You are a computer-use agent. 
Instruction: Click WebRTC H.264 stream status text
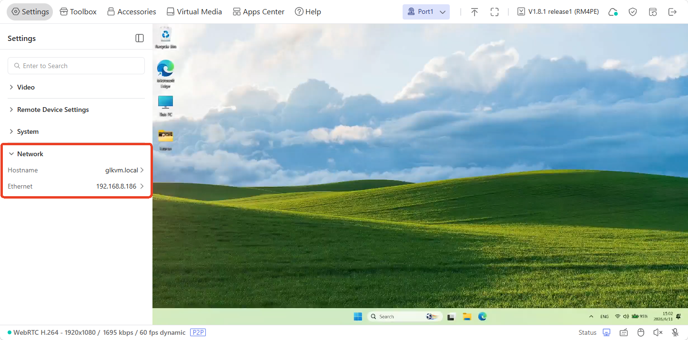pos(99,332)
